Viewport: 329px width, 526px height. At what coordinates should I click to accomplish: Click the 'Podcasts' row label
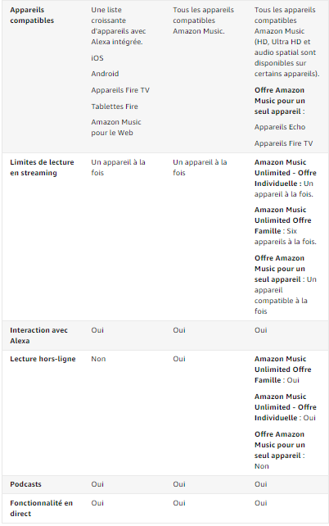pyautogui.click(x=26, y=484)
